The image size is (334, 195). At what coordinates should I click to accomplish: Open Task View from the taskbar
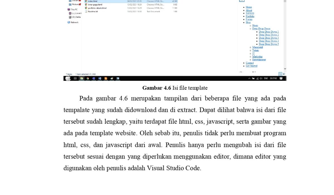point(75,79)
